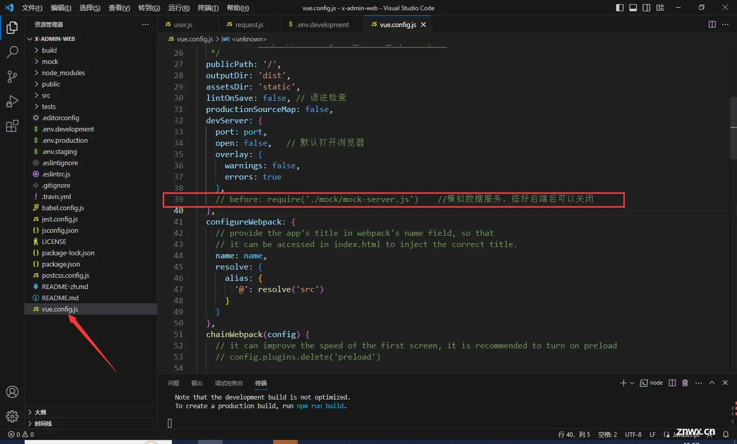This screenshot has width=737, height=444.
Task: Open the Run and Debug view
Action: tap(12, 101)
